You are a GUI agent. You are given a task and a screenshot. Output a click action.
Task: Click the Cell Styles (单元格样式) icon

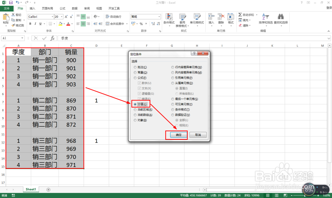click(197, 17)
